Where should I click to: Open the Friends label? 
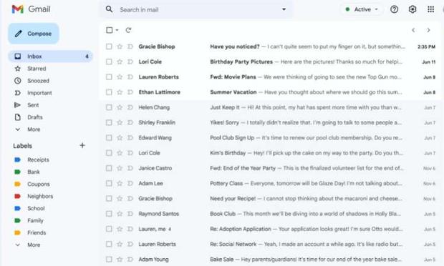(37, 232)
